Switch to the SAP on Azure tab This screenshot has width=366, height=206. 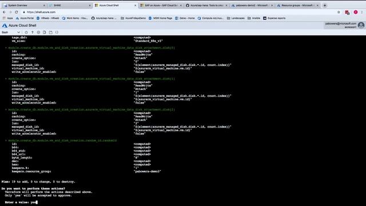tap(161, 5)
